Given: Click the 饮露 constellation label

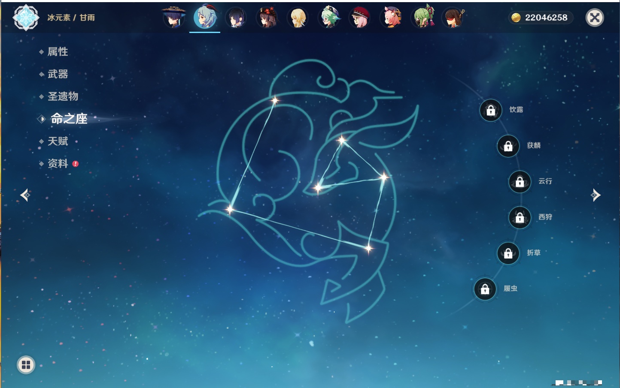Looking at the screenshot, I should click(516, 110).
